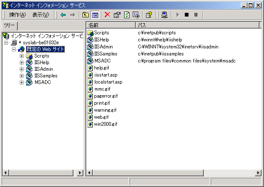Sort by the パス column header
The height and width of the screenshot is (187, 264).
tap(198, 25)
